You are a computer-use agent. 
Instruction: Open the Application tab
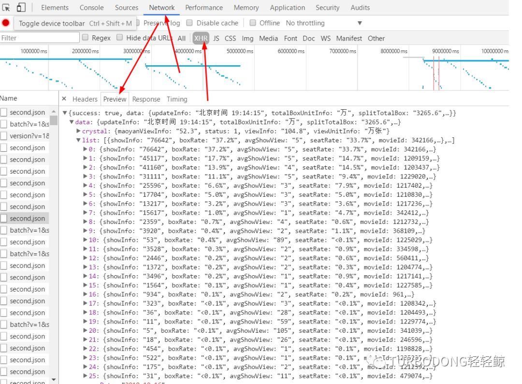[287, 7]
